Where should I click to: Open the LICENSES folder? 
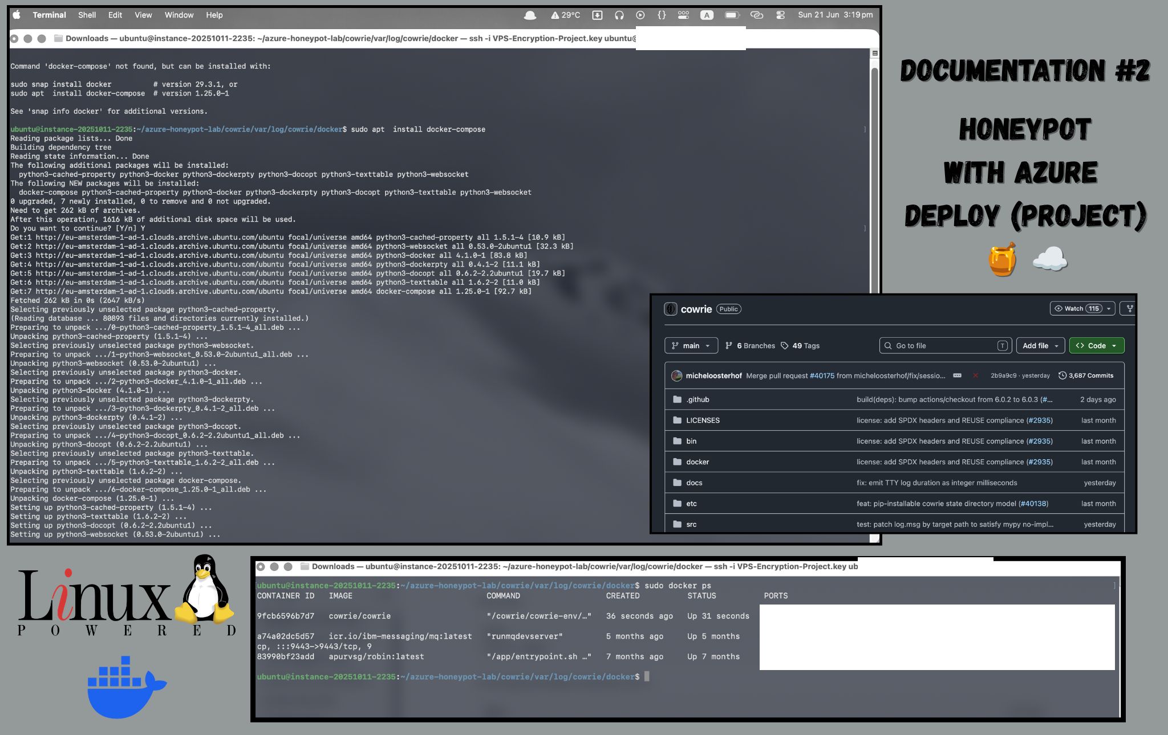point(703,420)
